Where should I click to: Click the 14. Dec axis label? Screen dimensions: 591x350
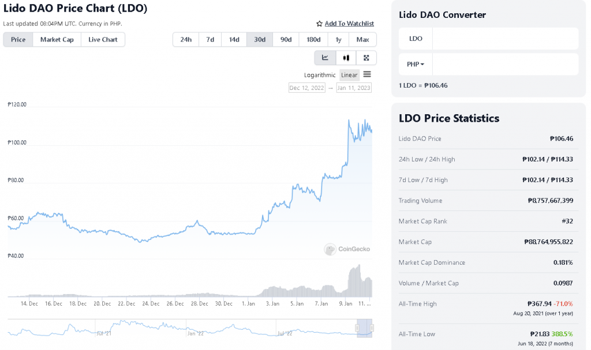click(29, 304)
